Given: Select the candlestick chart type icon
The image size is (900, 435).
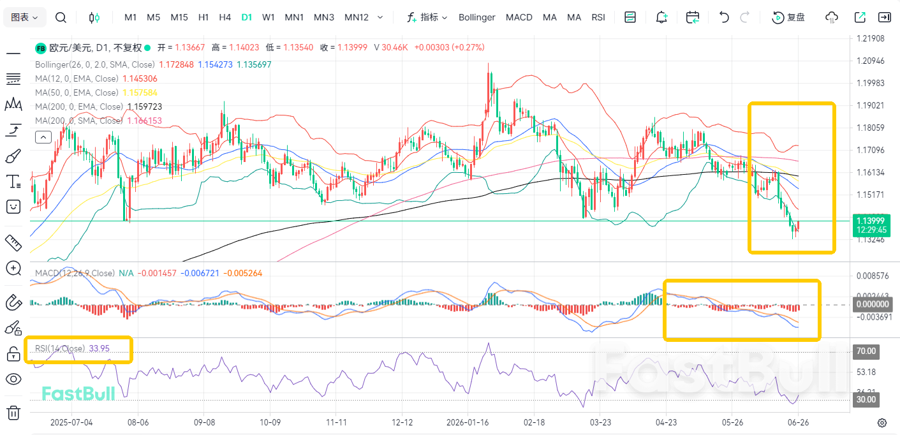Looking at the screenshot, I should coord(94,17).
